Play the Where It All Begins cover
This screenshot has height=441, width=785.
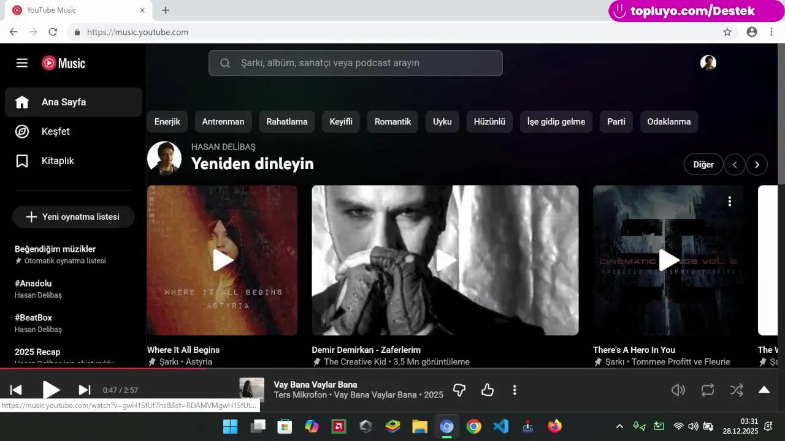[x=223, y=260]
